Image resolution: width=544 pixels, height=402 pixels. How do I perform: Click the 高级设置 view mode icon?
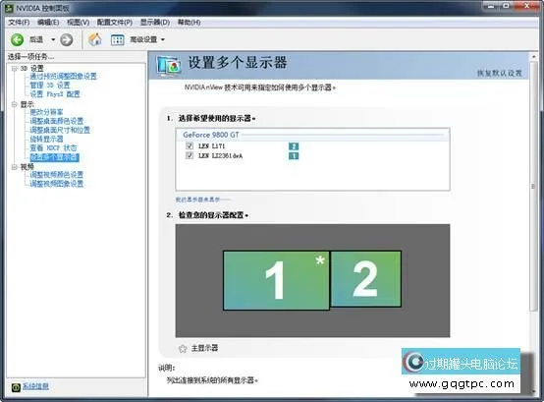pos(117,40)
